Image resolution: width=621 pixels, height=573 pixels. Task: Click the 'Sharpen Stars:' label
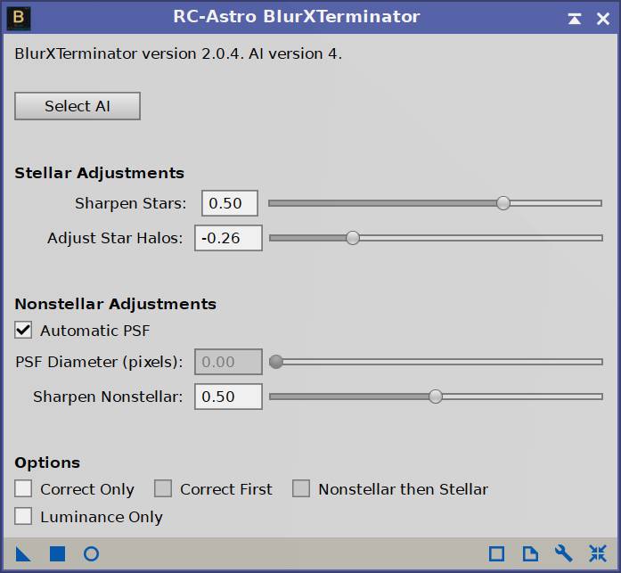pyautogui.click(x=130, y=203)
